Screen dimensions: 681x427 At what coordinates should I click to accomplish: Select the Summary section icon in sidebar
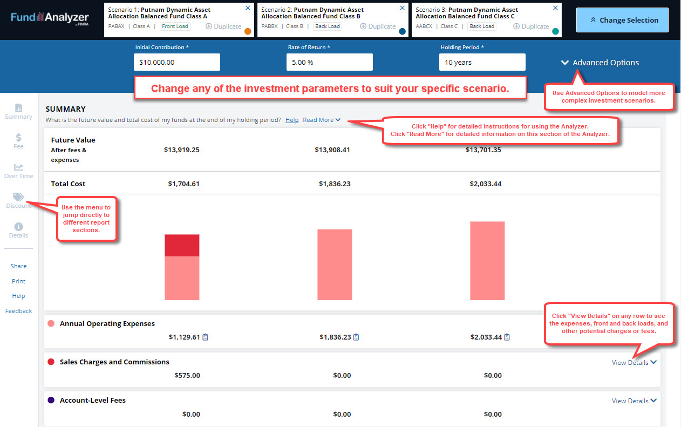[x=18, y=109]
